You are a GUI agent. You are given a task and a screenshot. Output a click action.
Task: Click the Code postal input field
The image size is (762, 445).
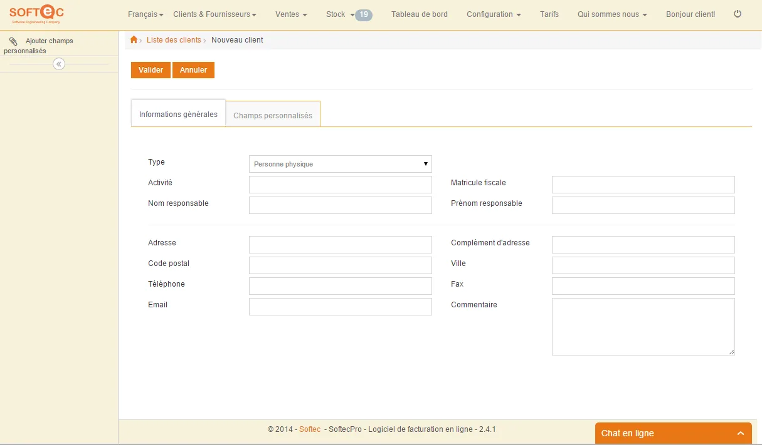point(341,265)
